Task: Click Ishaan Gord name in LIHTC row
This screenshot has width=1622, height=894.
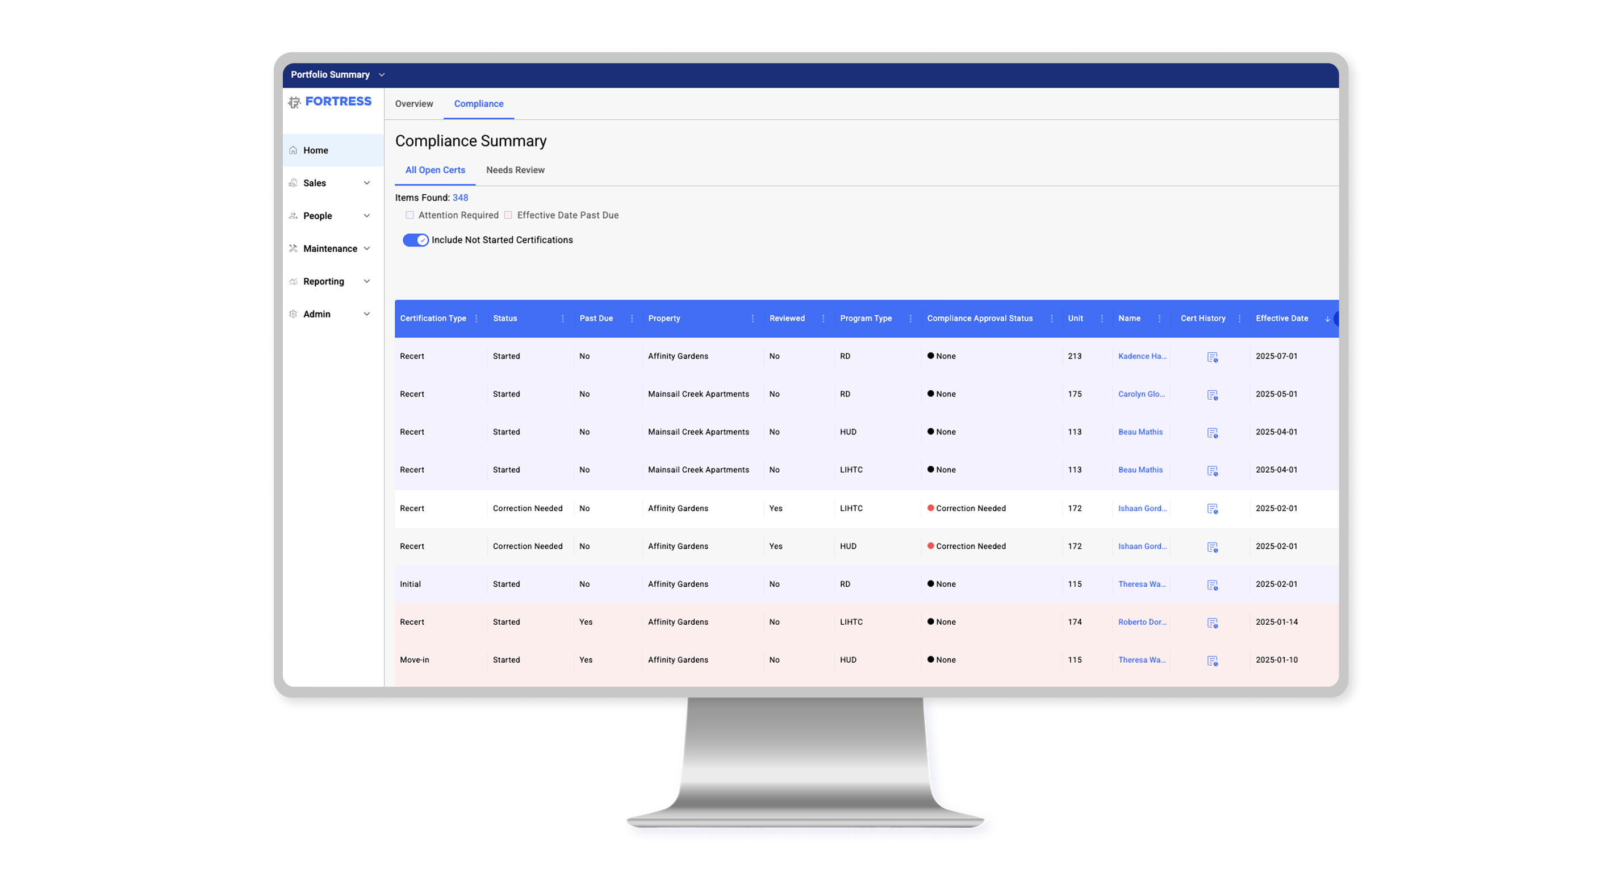Action: pos(1142,508)
